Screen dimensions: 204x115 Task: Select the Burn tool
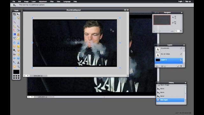click(x=18, y=50)
